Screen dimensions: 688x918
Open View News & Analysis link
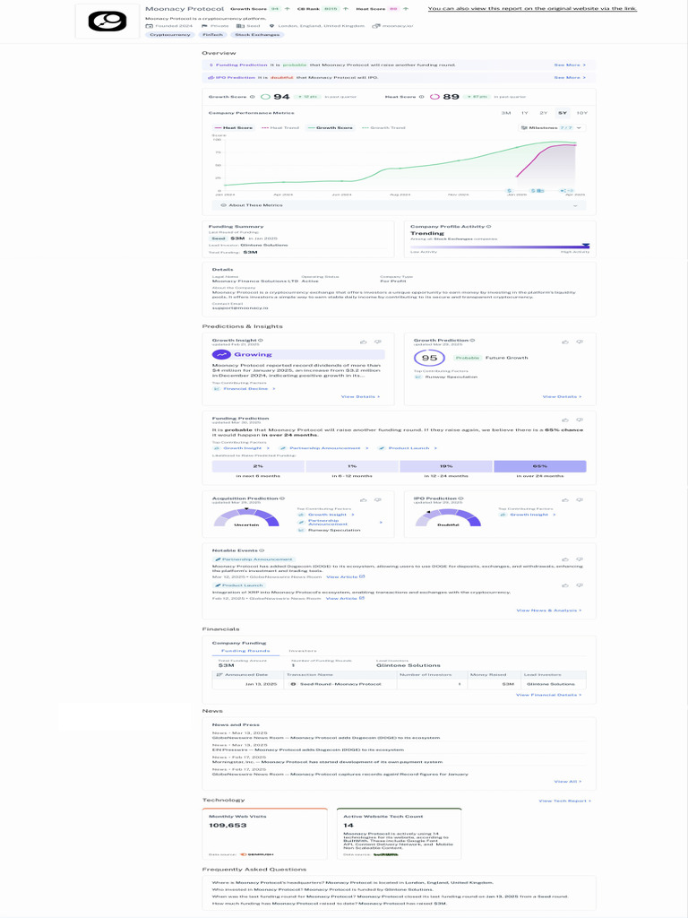[549, 611]
